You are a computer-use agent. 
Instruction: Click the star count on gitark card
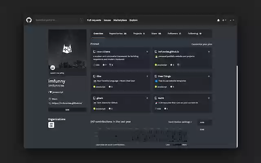(x=111, y=109)
